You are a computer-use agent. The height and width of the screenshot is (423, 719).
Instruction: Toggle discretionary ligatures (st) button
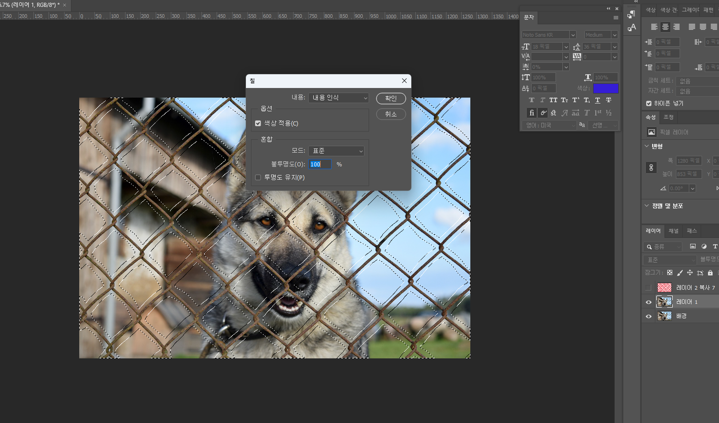[554, 113]
